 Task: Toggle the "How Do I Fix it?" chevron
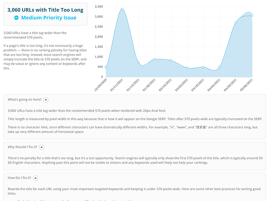pyautogui.click(x=35, y=178)
